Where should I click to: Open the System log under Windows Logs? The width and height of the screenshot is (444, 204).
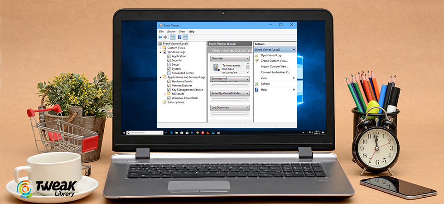click(x=176, y=69)
